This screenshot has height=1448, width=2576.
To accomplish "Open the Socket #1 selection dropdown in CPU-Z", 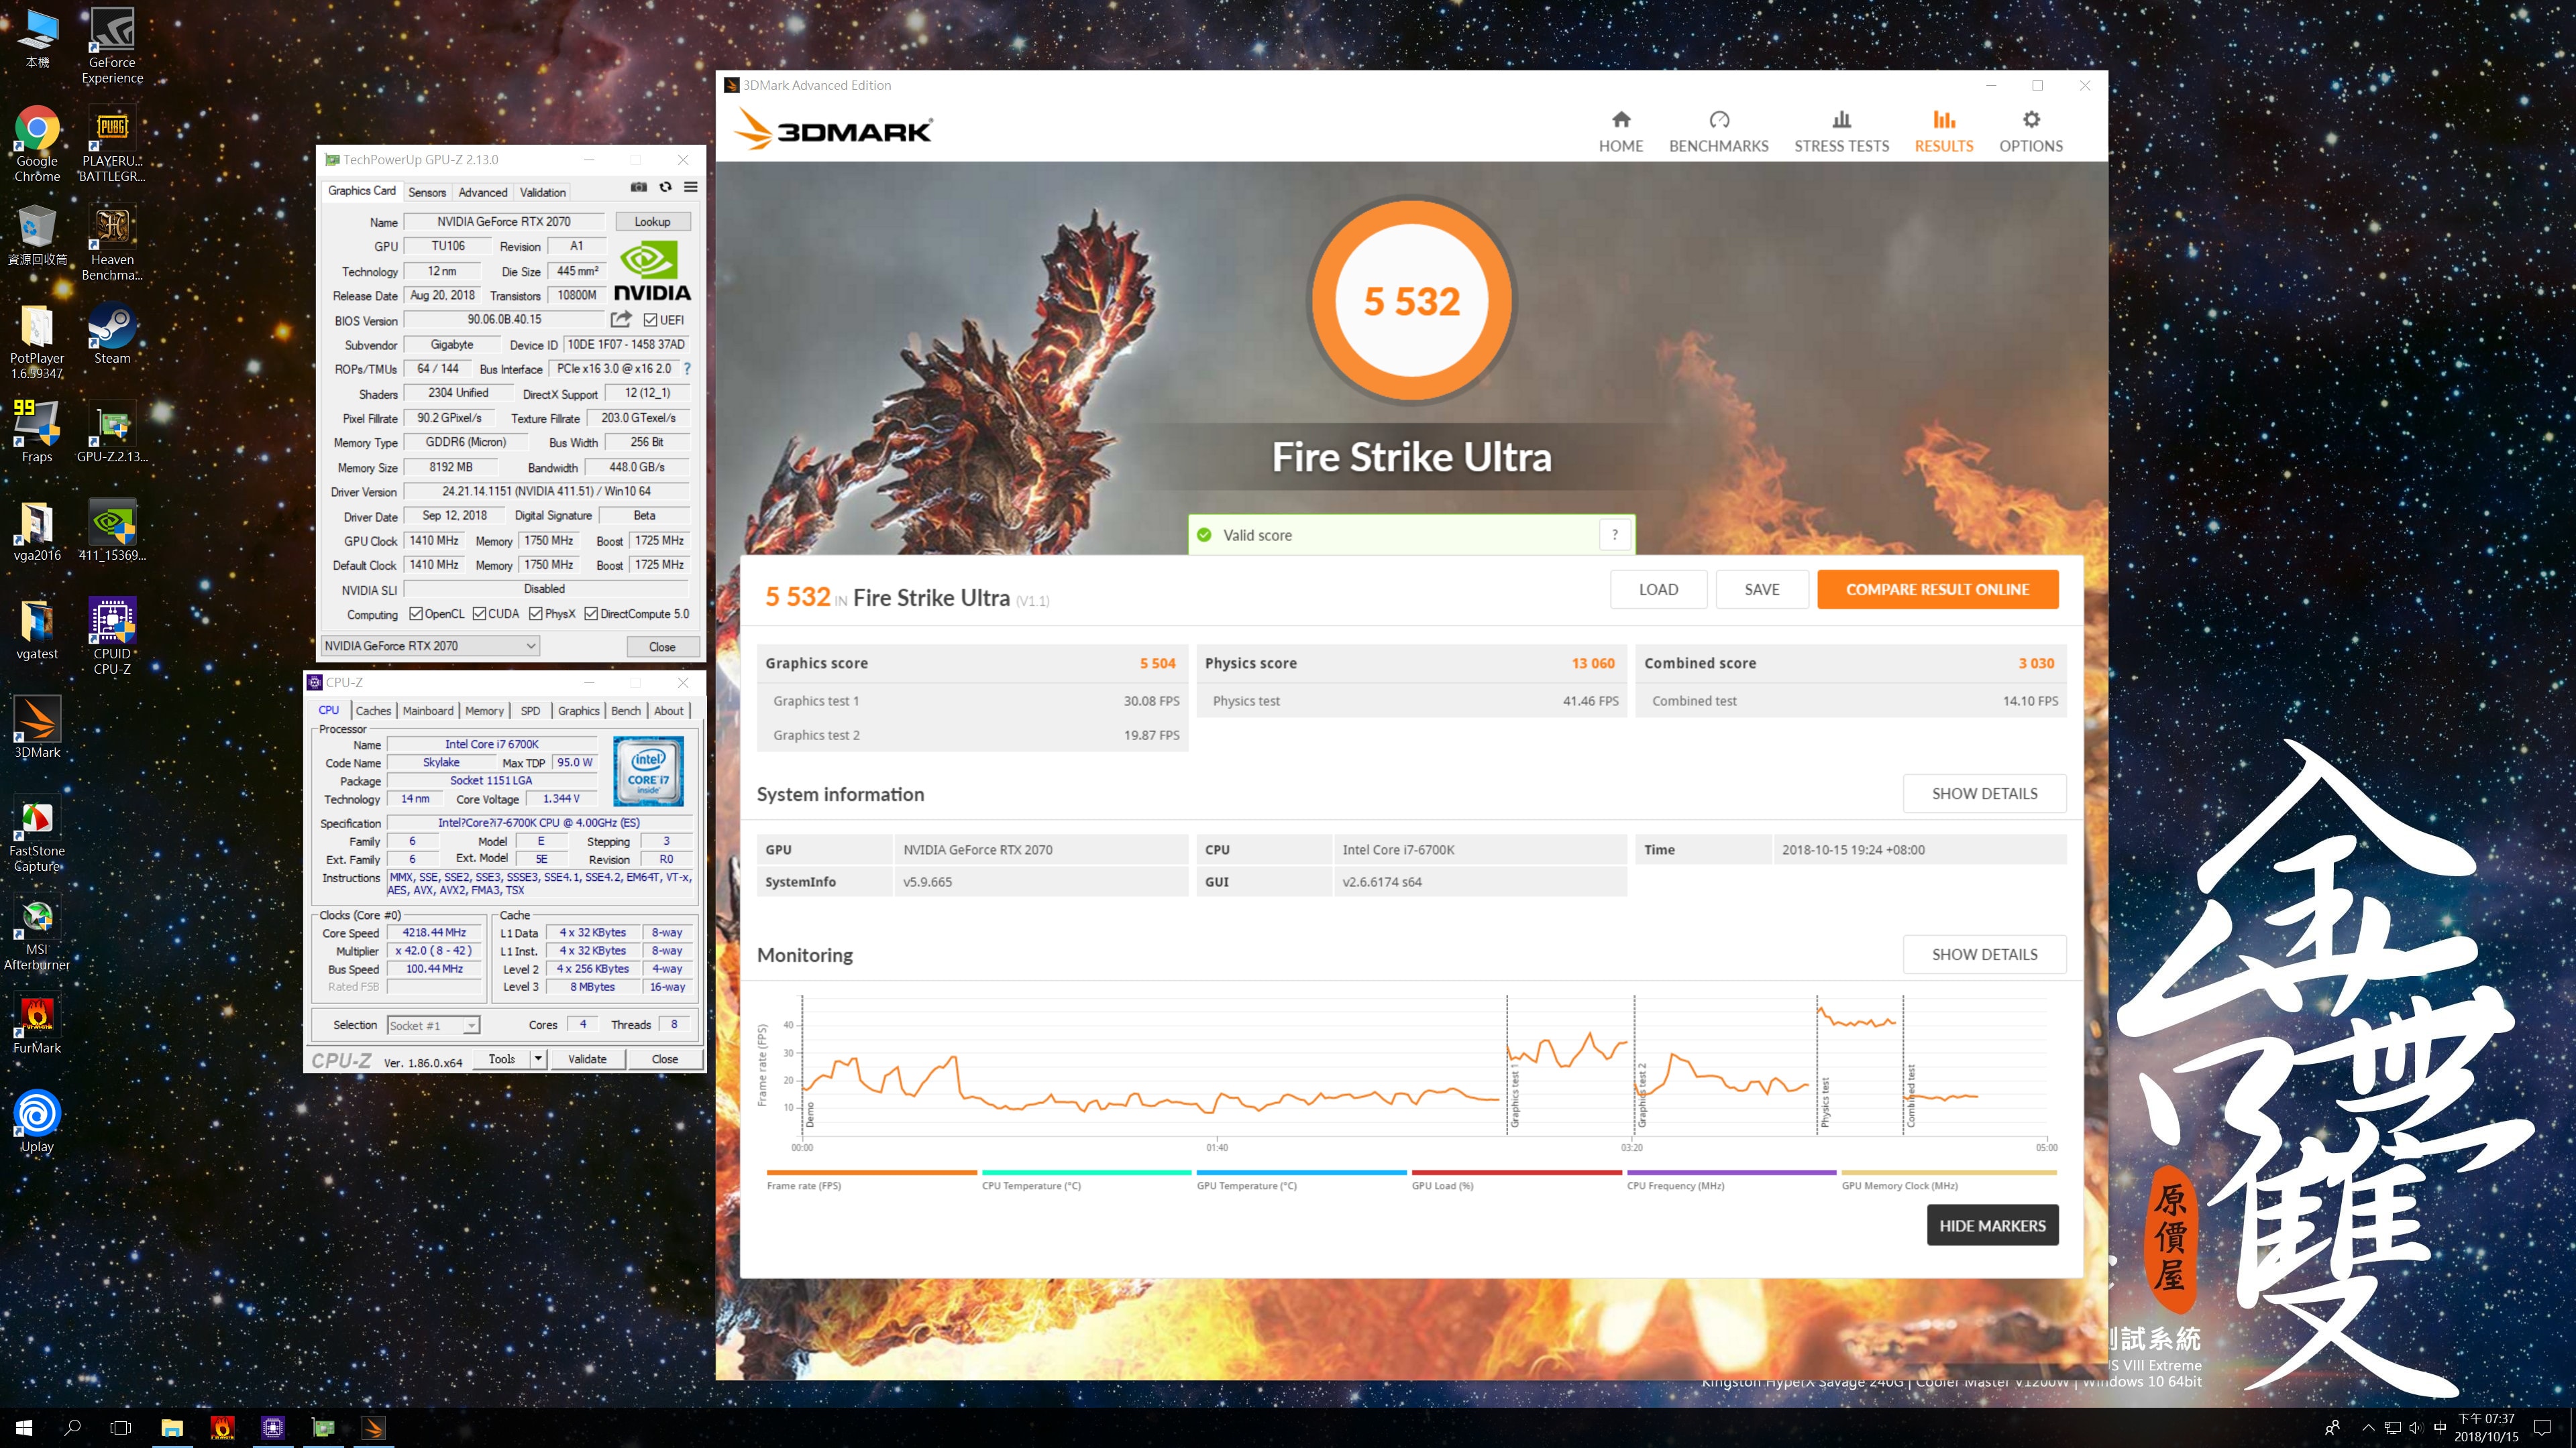I will point(433,1025).
